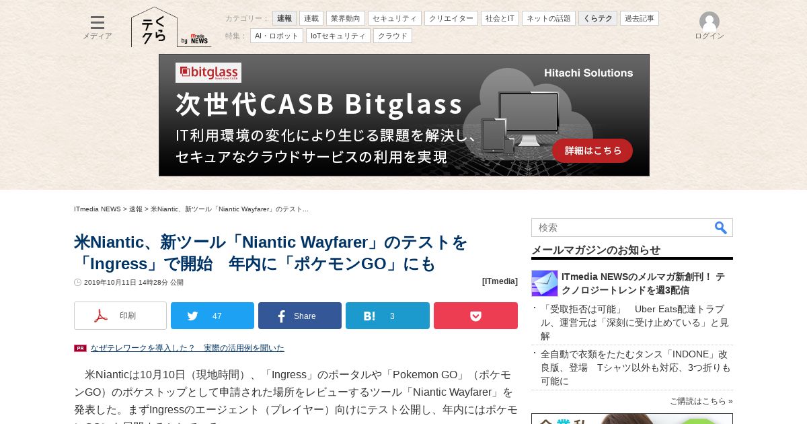Viewport: 807px width, 424px height.
Task: Select the 業界動向 category tab
Action: pos(346,18)
